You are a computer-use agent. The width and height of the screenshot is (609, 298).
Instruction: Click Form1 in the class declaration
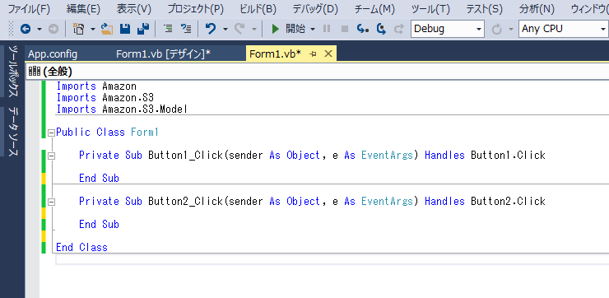145,132
